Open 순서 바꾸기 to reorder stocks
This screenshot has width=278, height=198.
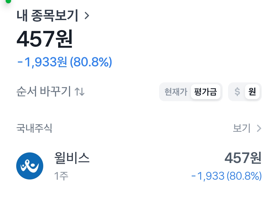coord(50,92)
